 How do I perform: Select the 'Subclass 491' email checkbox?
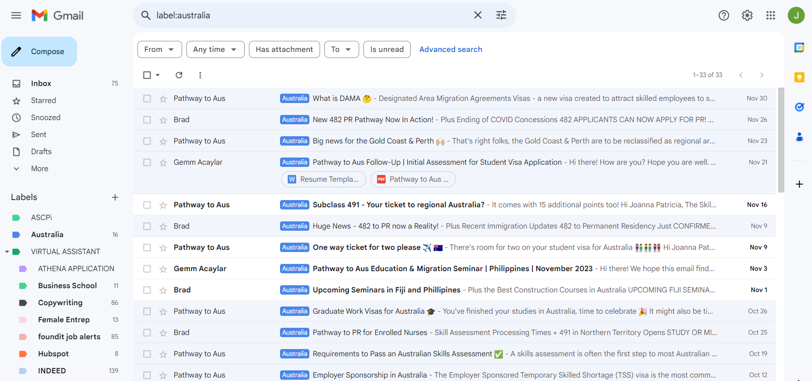(147, 205)
